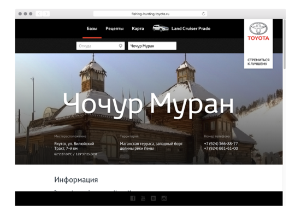Open the Facebook icon in footer
This screenshot has width=301, height=217.
pos(133,198)
